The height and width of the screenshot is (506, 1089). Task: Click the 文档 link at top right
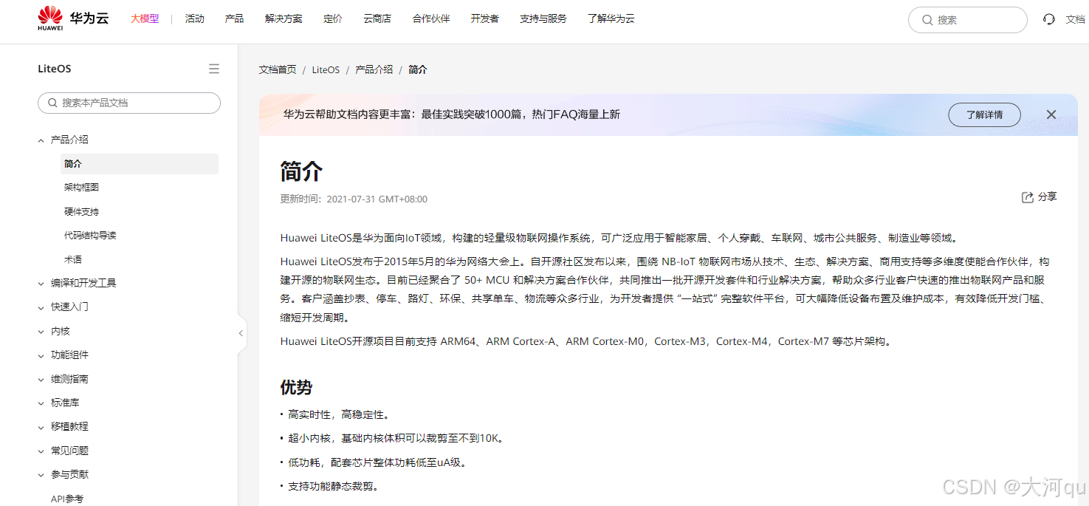click(x=1075, y=19)
